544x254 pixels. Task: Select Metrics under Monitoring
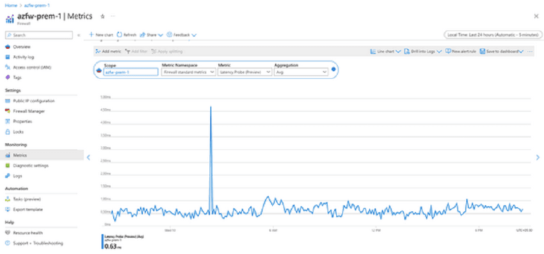[x=42, y=155]
